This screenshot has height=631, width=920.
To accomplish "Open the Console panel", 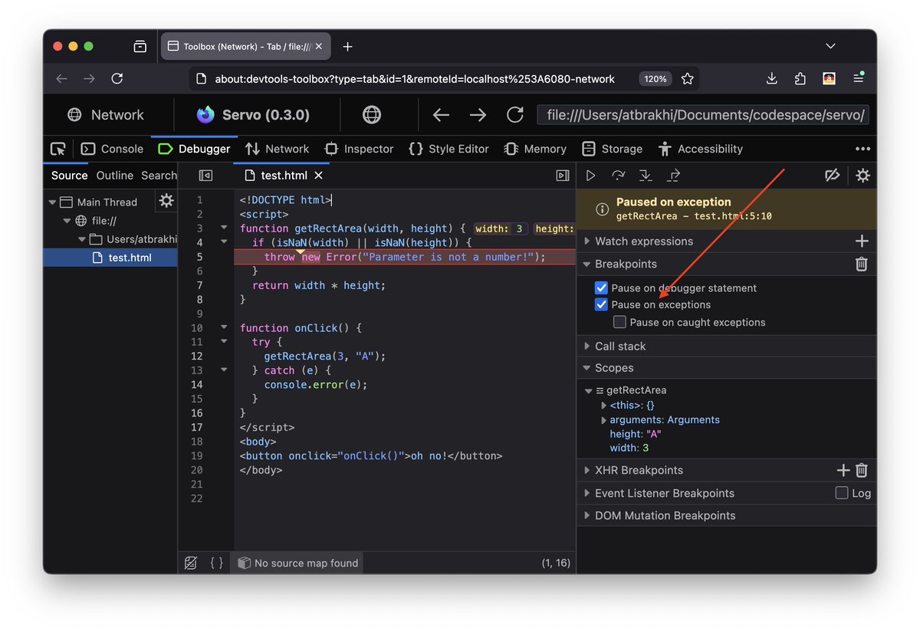I will pos(113,149).
